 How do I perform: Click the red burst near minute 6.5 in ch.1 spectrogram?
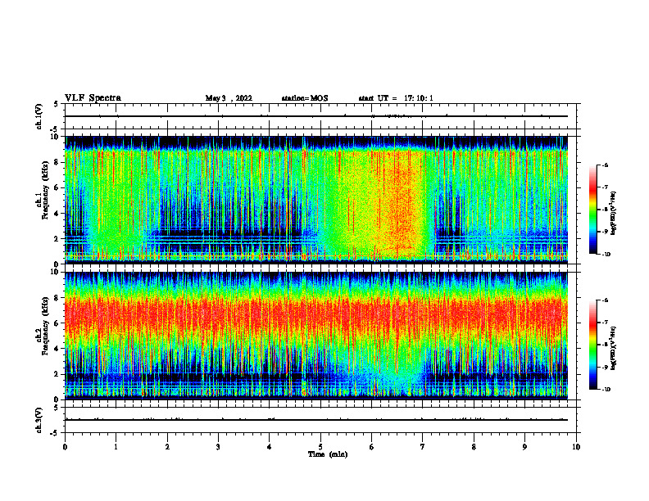pos(399,202)
